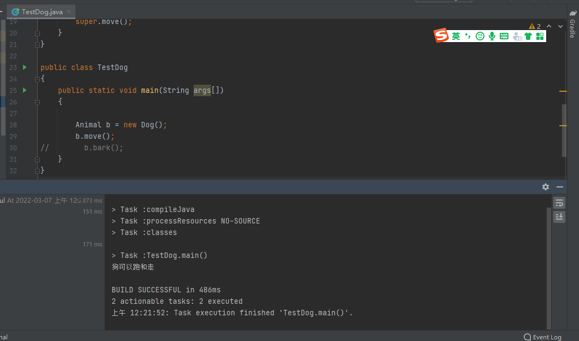Toggle scroll to end of console

(559, 216)
